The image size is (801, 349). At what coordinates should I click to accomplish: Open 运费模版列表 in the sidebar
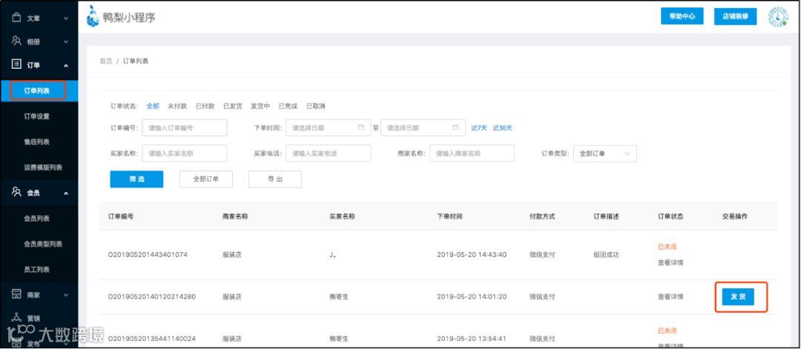[x=43, y=167]
